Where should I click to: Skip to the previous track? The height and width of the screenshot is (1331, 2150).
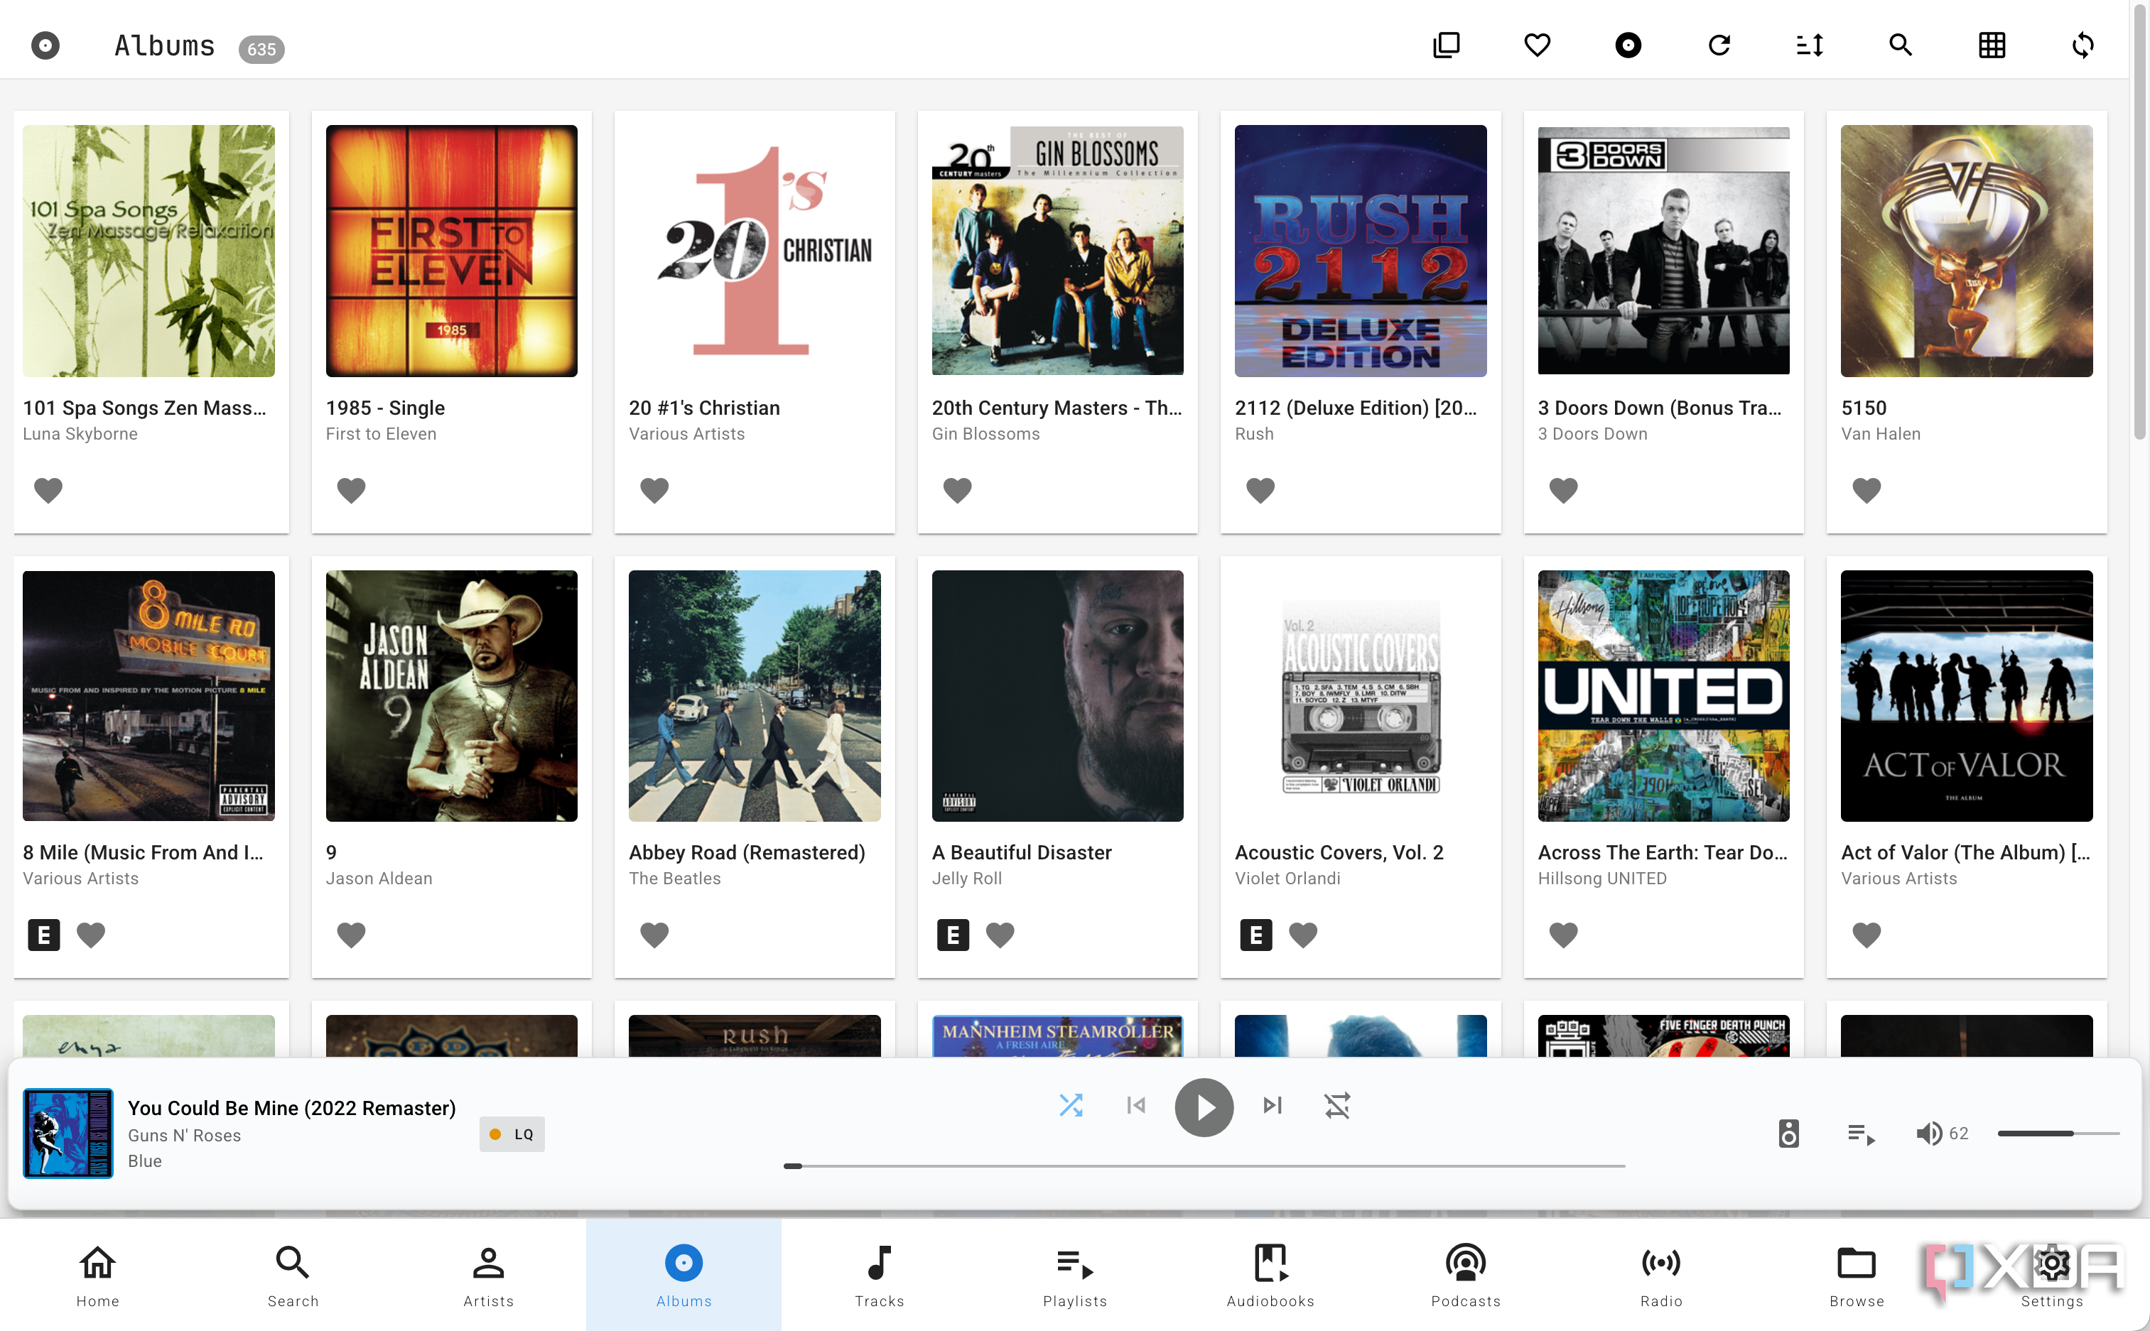(1136, 1106)
